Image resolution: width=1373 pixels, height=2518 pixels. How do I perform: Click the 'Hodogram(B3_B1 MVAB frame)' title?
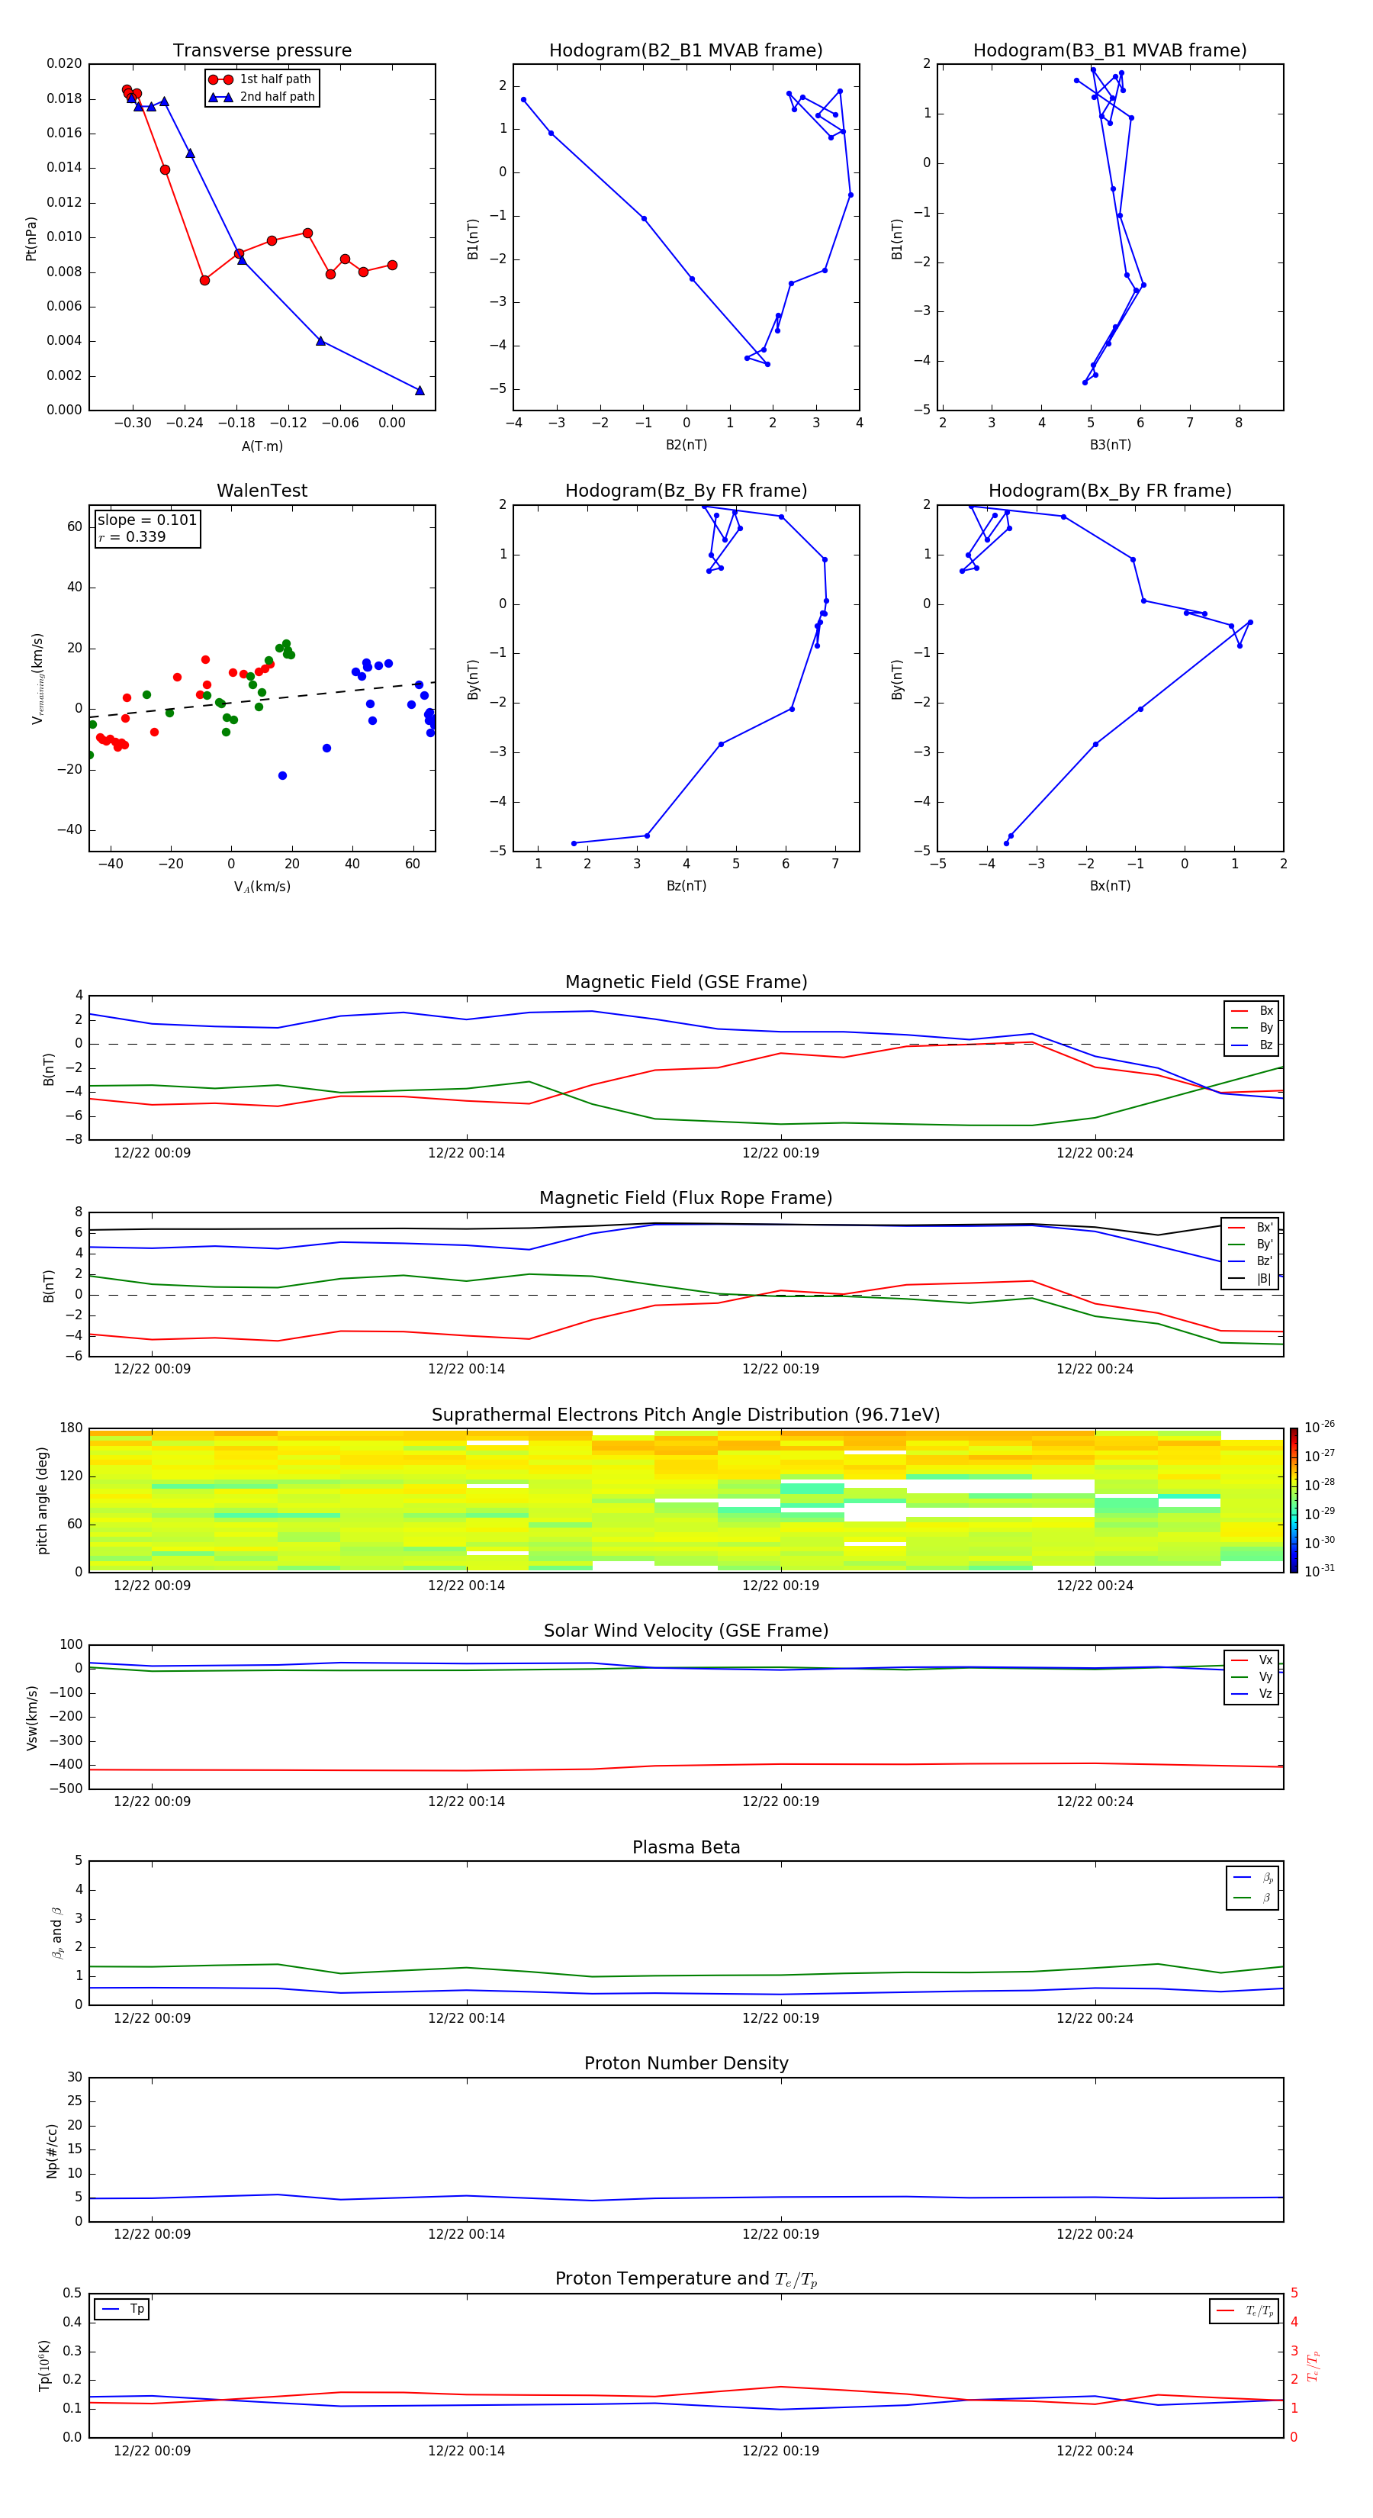(x=1110, y=51)
